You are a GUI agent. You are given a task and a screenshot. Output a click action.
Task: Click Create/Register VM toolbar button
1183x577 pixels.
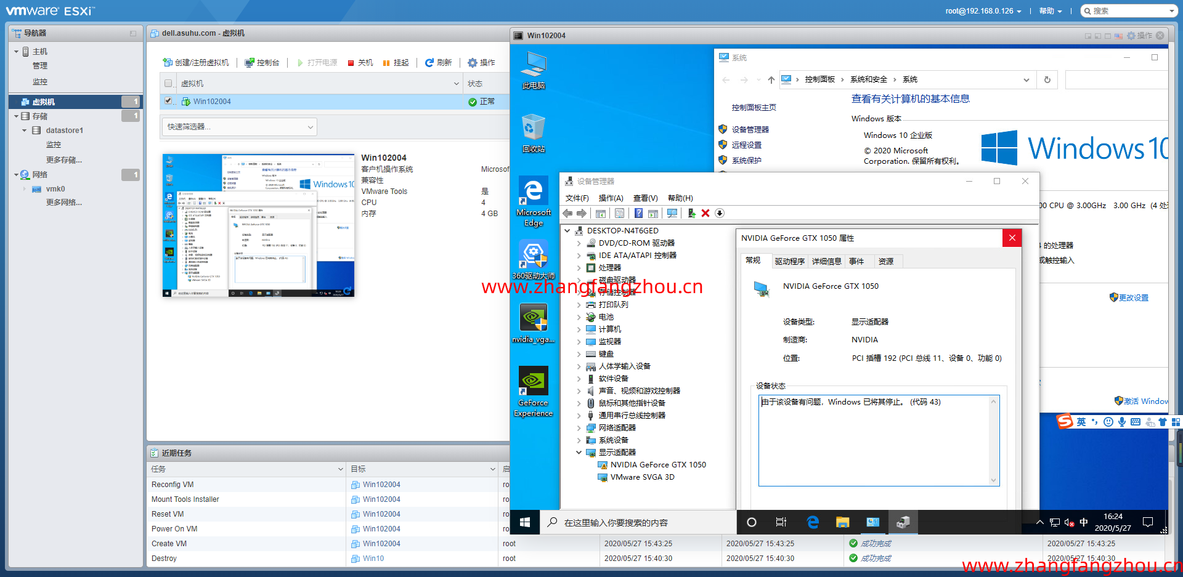click(196, 63)
